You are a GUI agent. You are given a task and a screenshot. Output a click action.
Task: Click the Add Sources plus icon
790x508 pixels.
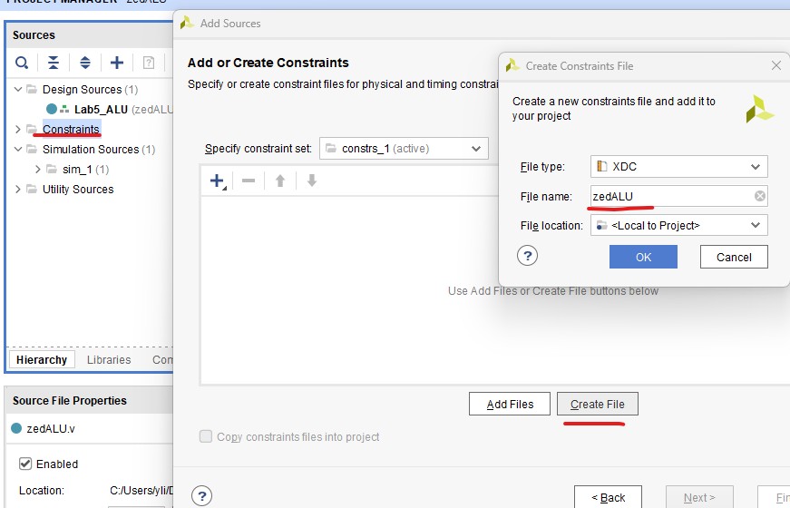(x=117, y=63)
